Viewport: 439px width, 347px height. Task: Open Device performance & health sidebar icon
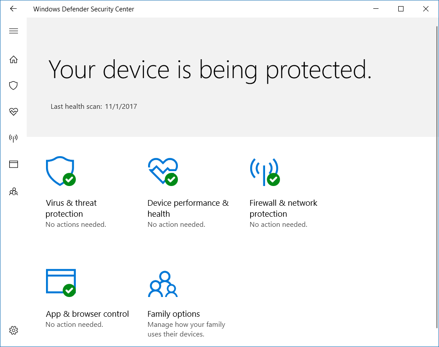point(14,111)
